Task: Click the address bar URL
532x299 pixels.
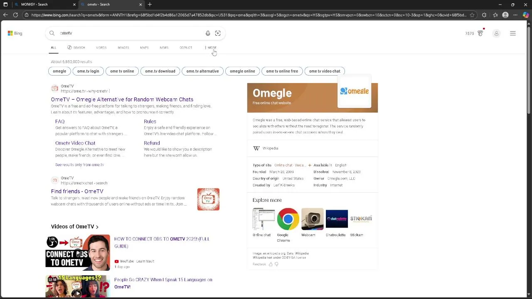Action: tap(249, 15)
